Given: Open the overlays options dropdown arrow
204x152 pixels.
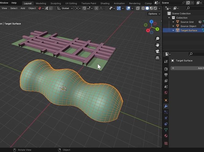Looking at the screenshot, I should coord(132,8).
